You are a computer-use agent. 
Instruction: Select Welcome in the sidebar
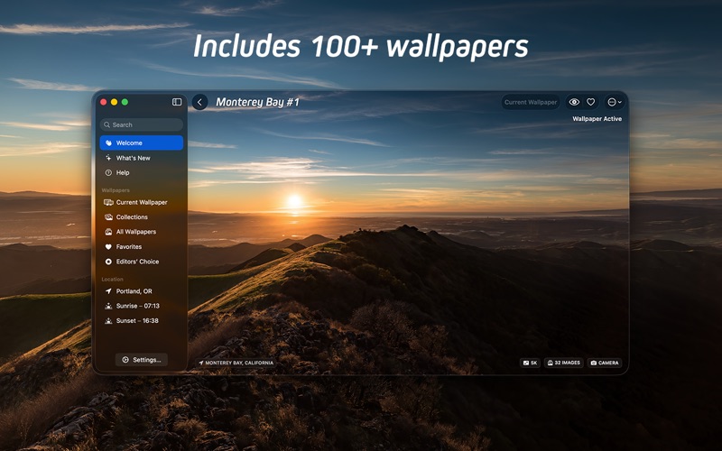click(142, 143)
